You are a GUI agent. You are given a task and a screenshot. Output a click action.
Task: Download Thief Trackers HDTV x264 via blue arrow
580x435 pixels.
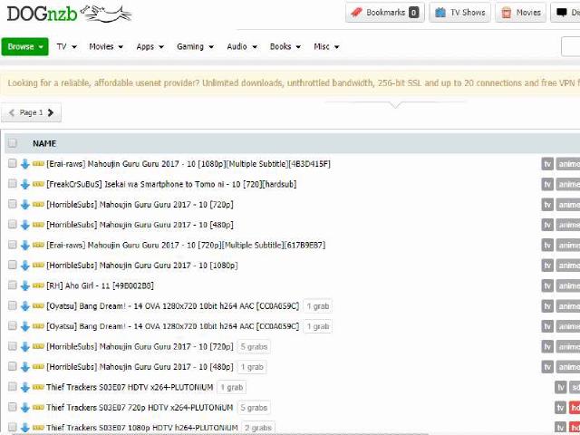pos(24,387)
